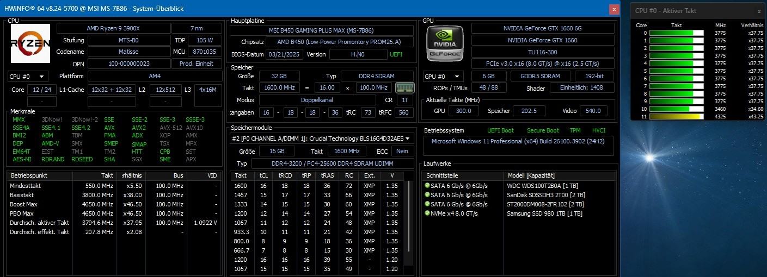Click the BIOS version H.N0 field
Image resolution: width=767 pixels, height=277 pixels.
click(358, 54)
